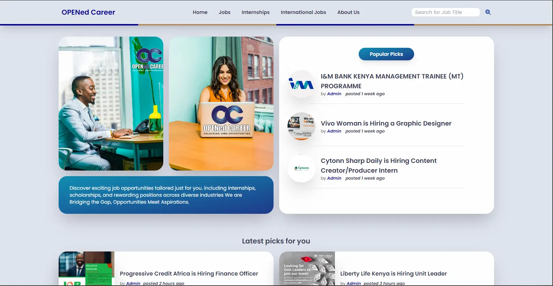The height and width of the screenshot is (286, 553).
Task: Open the Jobs menu item
Action: (224, 12)
